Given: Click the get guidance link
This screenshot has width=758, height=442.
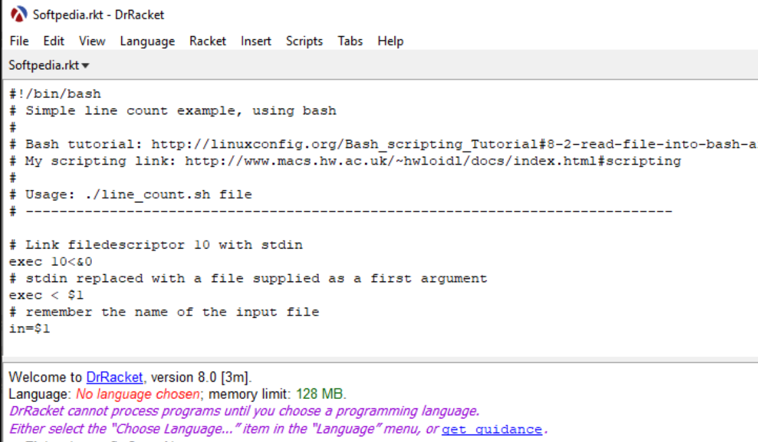Looking at the screenshot, I should click(x=492, y=429).
